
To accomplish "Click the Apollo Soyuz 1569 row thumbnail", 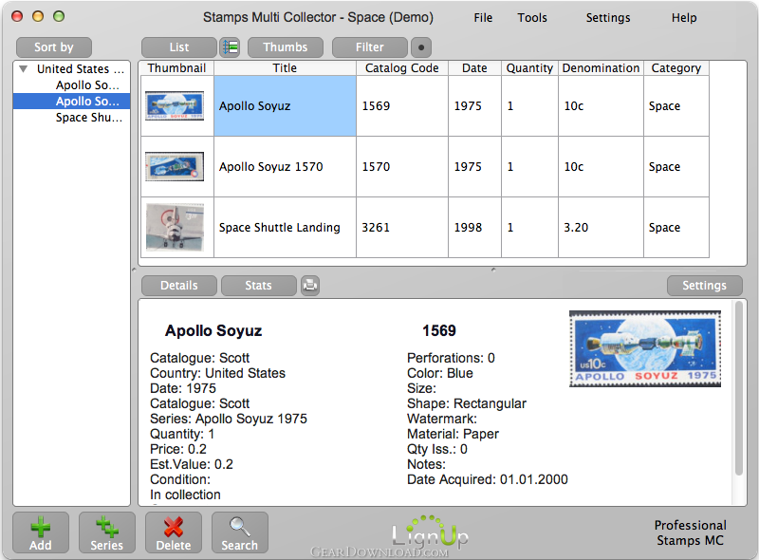I will [175, 105].
